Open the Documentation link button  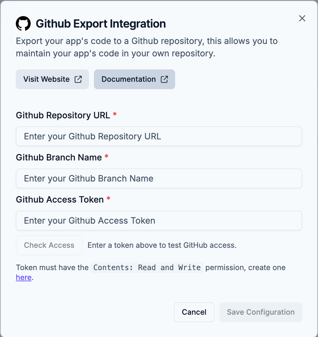point(135,79)
